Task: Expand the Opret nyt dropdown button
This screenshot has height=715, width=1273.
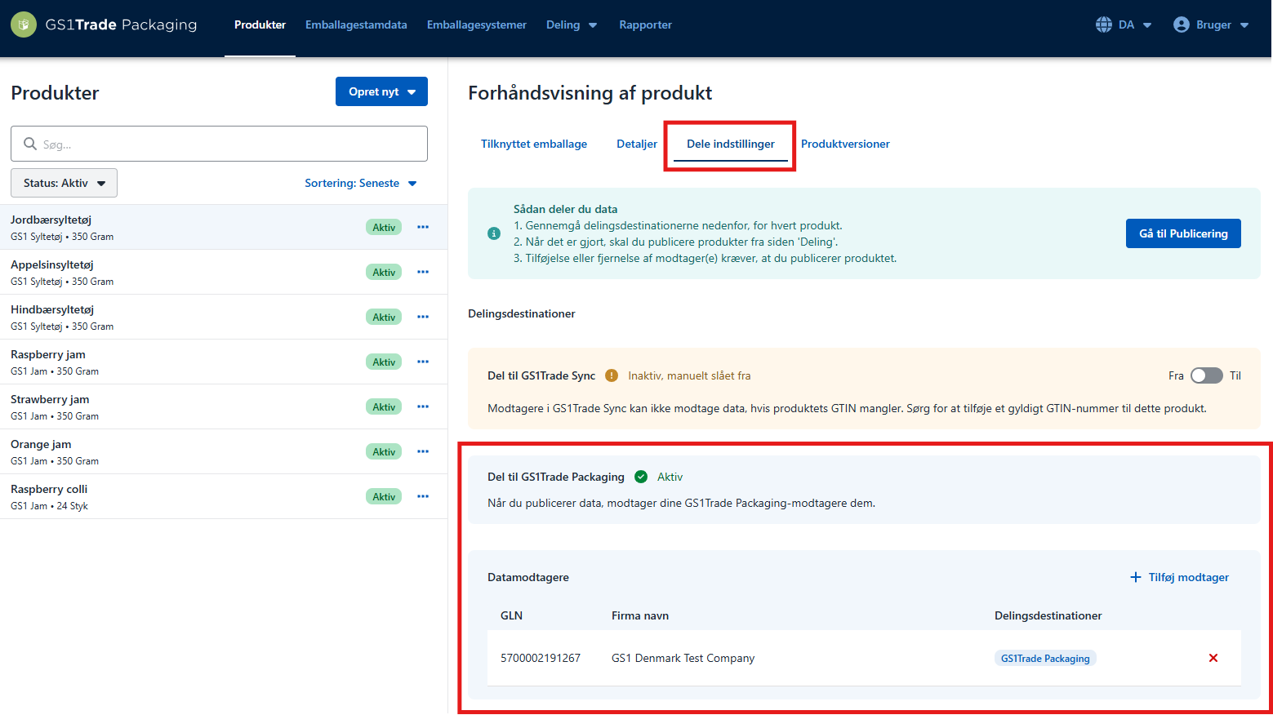Action: tap(381, 91)
